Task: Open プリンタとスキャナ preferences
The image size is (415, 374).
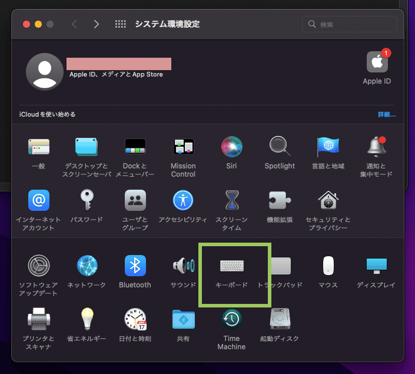Action: coord(39,319)
